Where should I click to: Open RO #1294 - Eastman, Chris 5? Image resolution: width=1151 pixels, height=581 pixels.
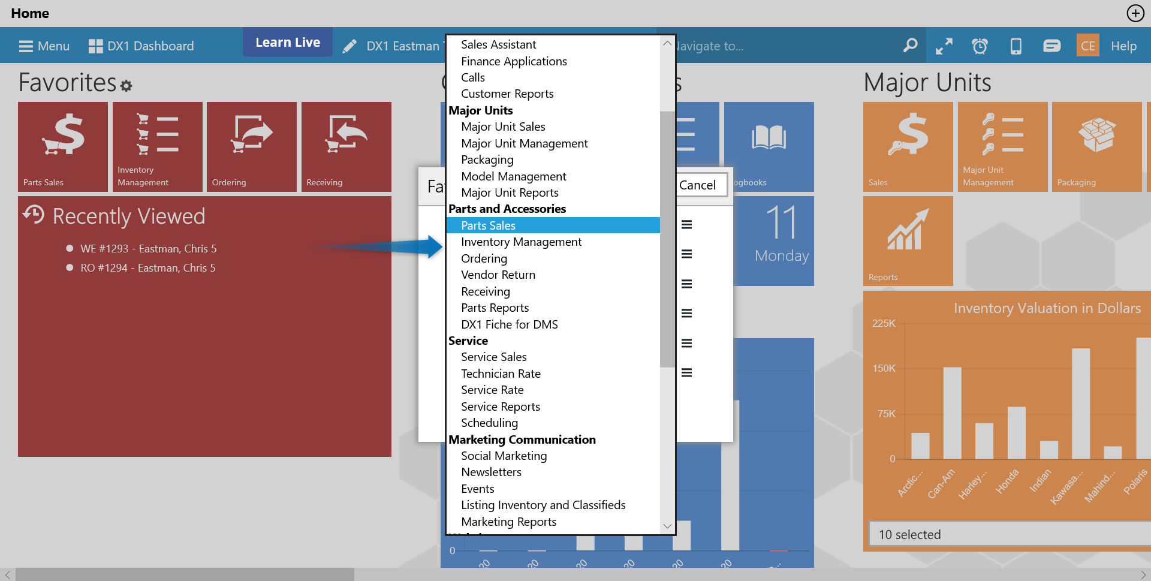pos(148,267)
